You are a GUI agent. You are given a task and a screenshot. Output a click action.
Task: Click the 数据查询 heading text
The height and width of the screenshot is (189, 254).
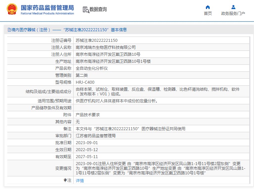(x=98, y=10)
